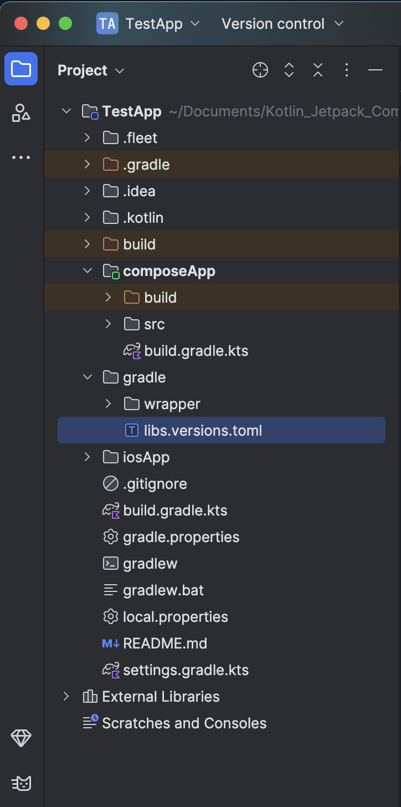401x807 pixels.
Task: Expand the External Libraries node
Action: tap(66, 696)
